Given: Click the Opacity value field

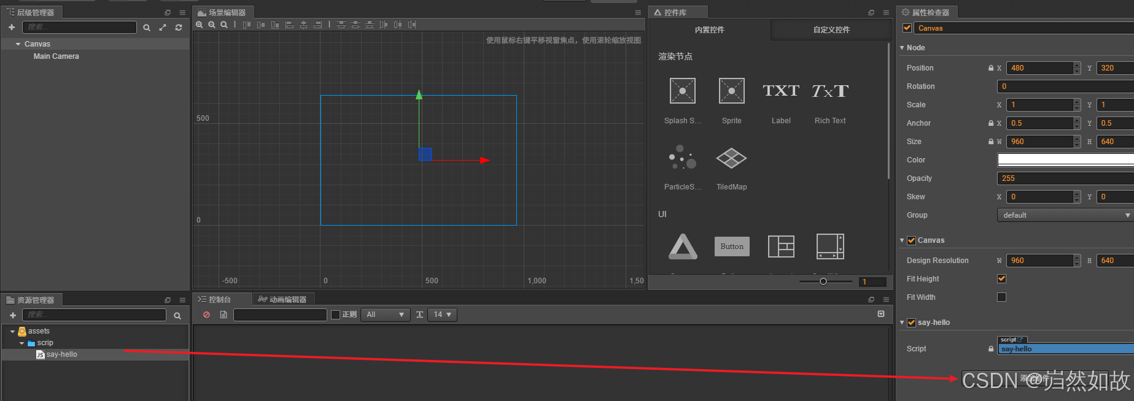Looking at the screenshot, I should coord(1065,178).
